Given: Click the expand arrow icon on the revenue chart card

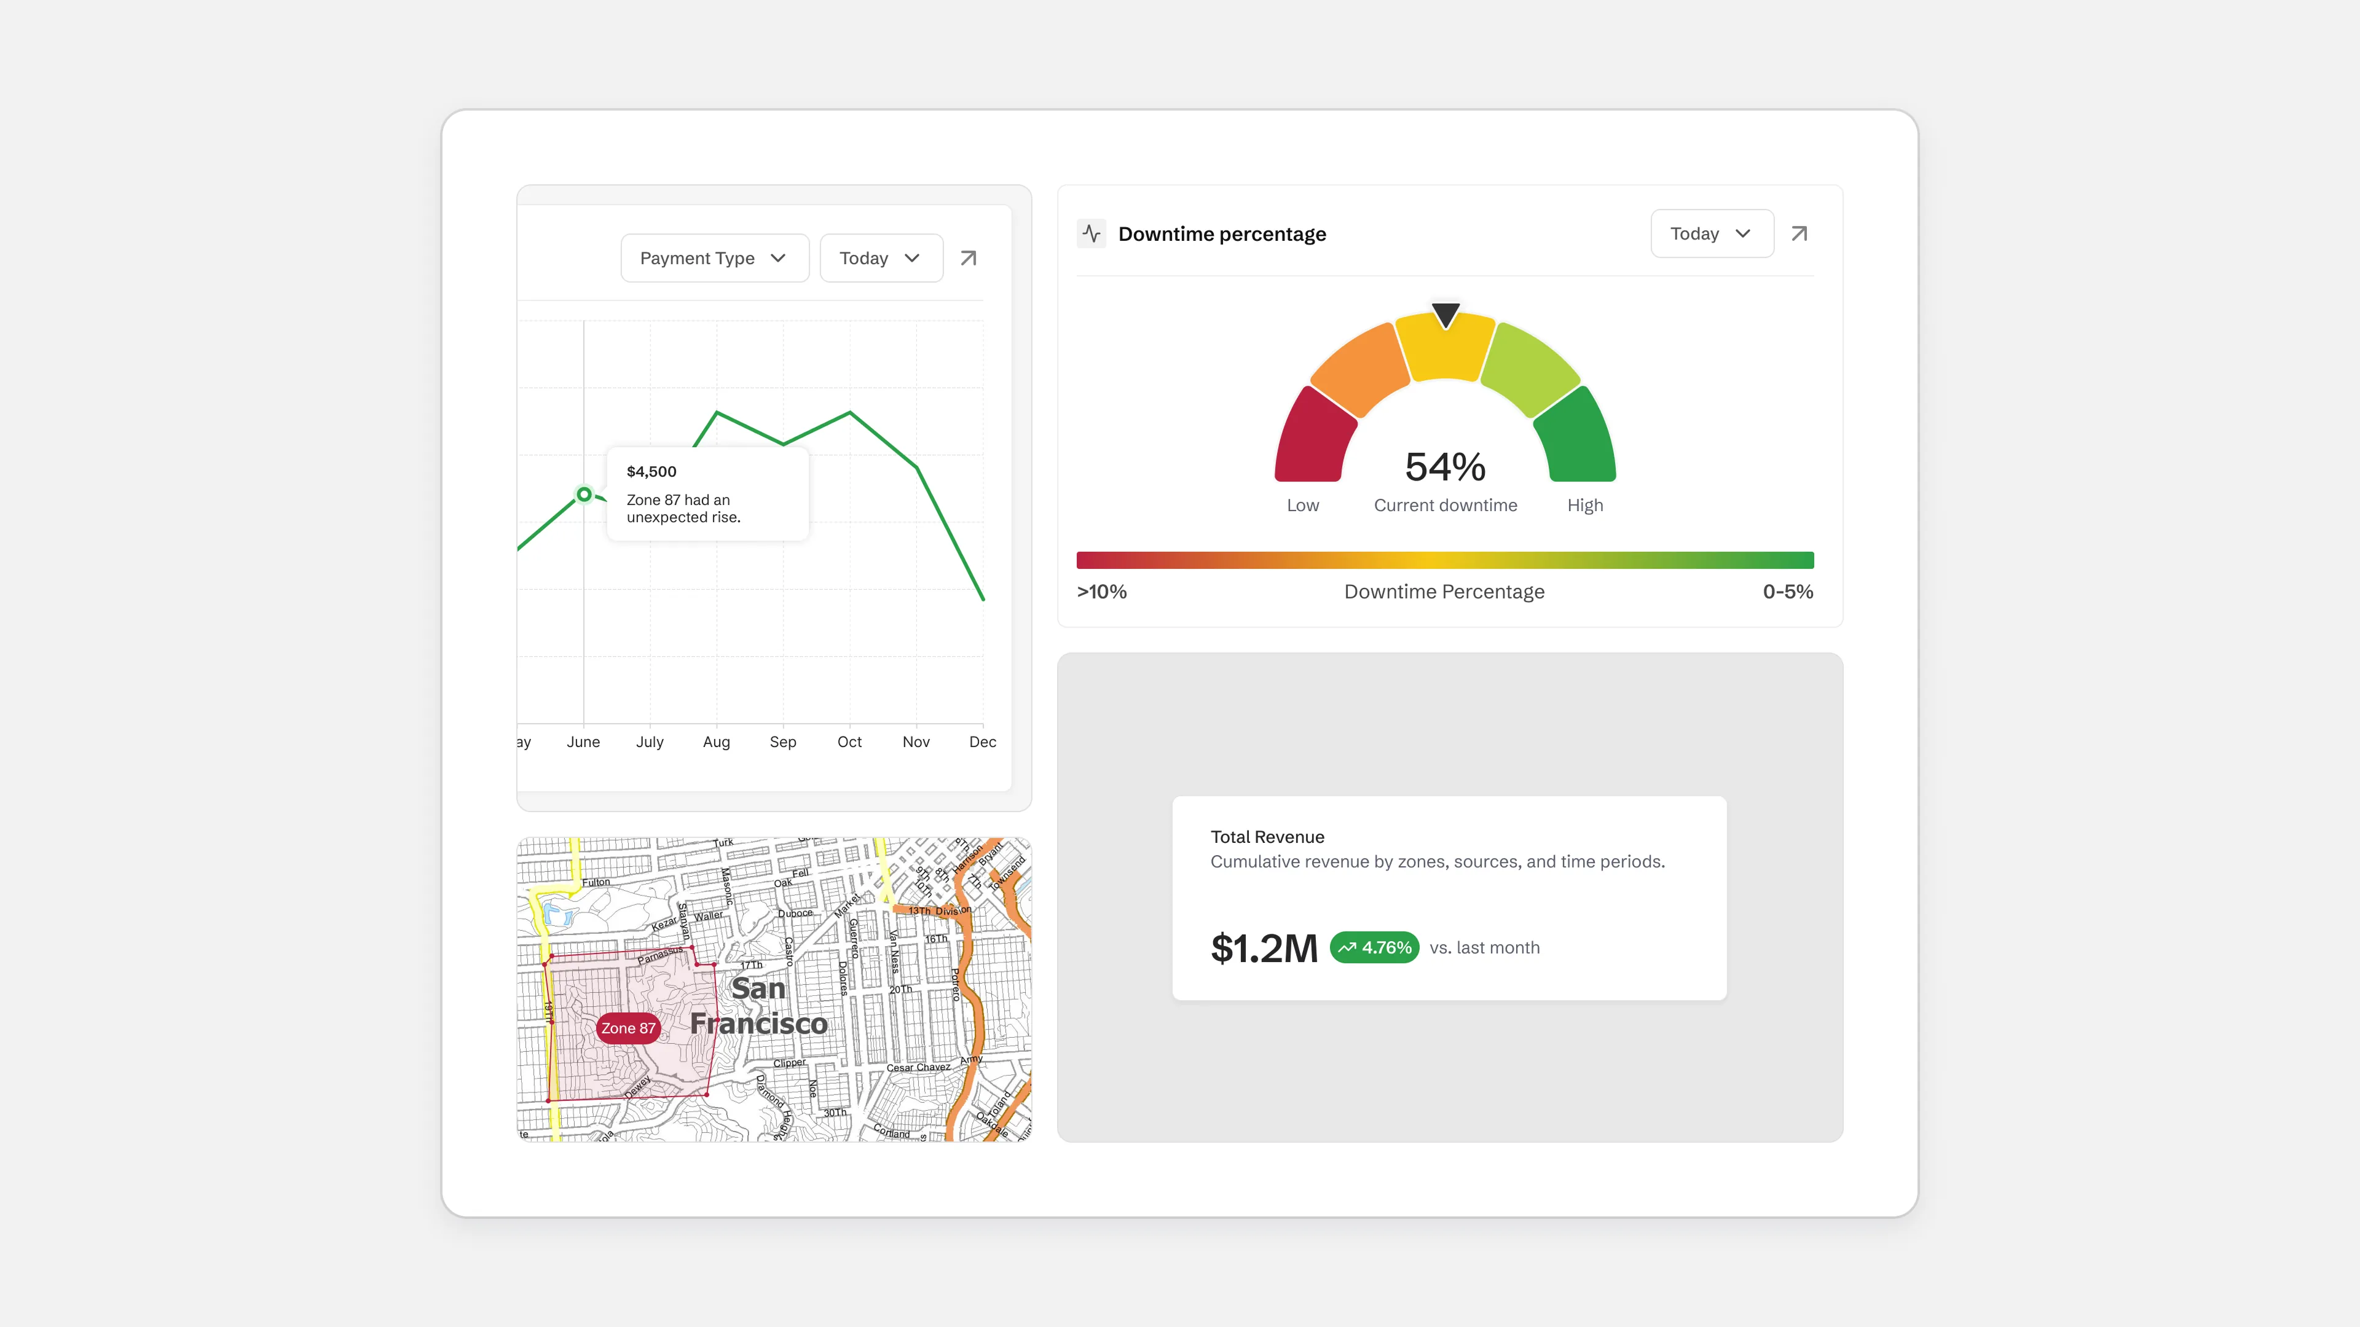Looking at the screenshot, I should click(x=969, y=258).
